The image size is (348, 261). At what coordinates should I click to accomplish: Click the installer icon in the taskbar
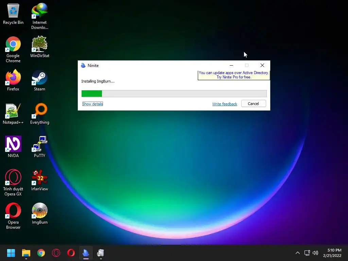101,253
